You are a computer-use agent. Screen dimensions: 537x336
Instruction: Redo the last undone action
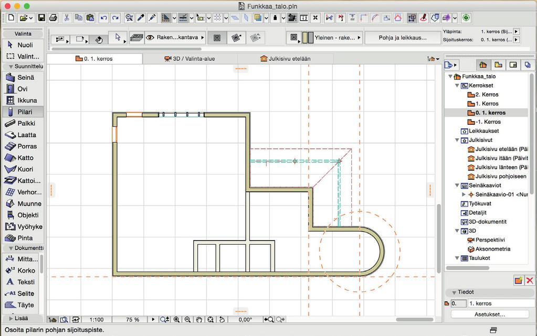pyautogui.click(x=115, y=18)
